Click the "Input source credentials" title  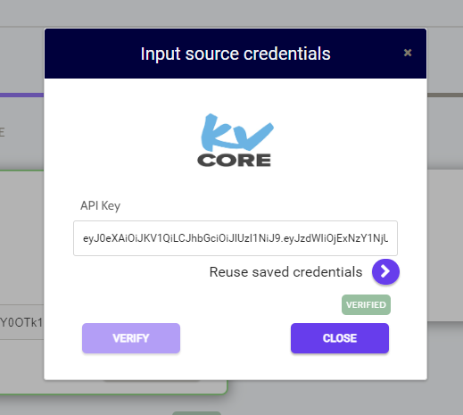point(236,54)
